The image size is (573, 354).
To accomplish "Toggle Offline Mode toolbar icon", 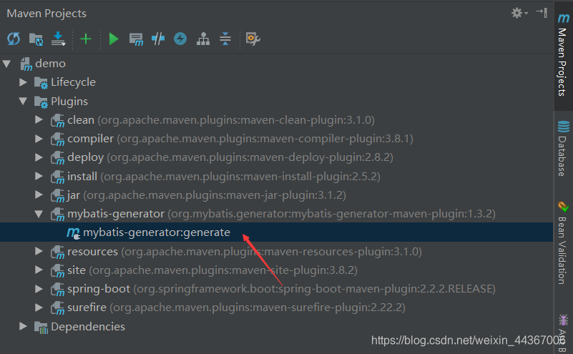I will 158,39.
